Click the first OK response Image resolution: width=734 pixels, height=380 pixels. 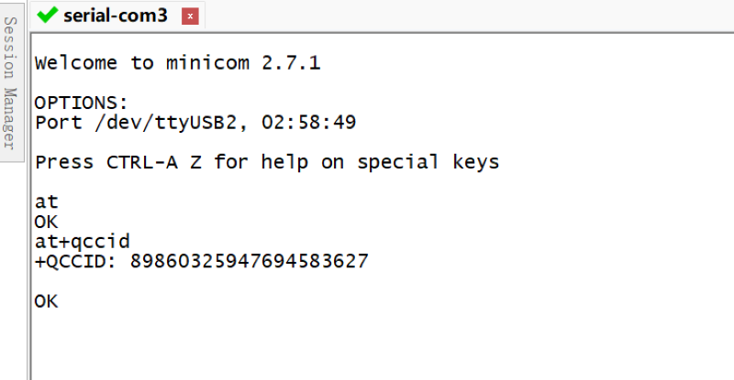tap(46, 222)
